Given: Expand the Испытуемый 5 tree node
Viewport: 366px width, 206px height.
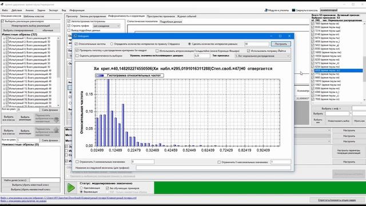Looking at the screenshot, I should tap(4, 53).
